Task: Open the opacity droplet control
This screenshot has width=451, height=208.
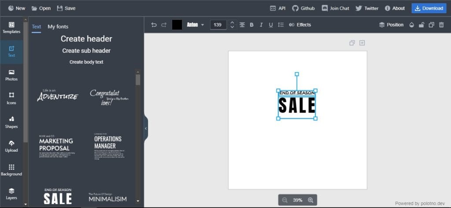Action: (x=412, y=25)
